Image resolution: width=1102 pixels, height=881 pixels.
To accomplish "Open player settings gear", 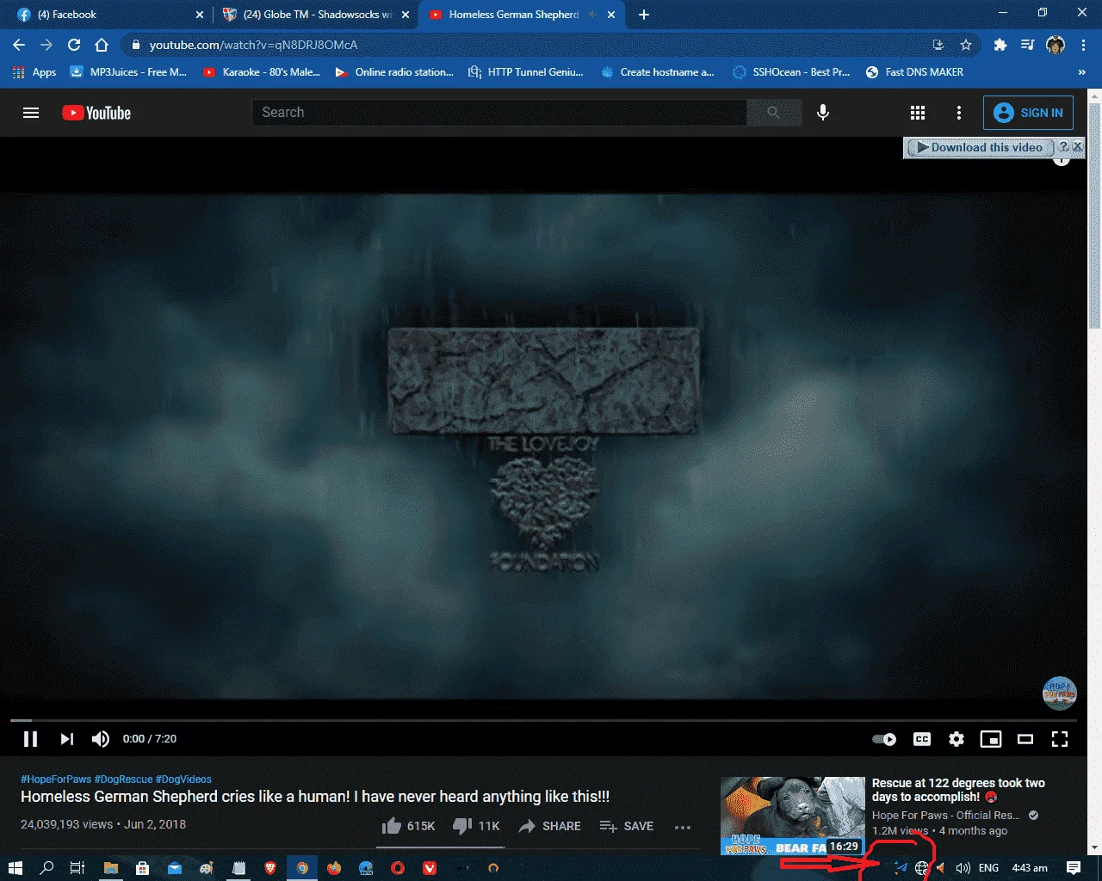I will 957,739.
